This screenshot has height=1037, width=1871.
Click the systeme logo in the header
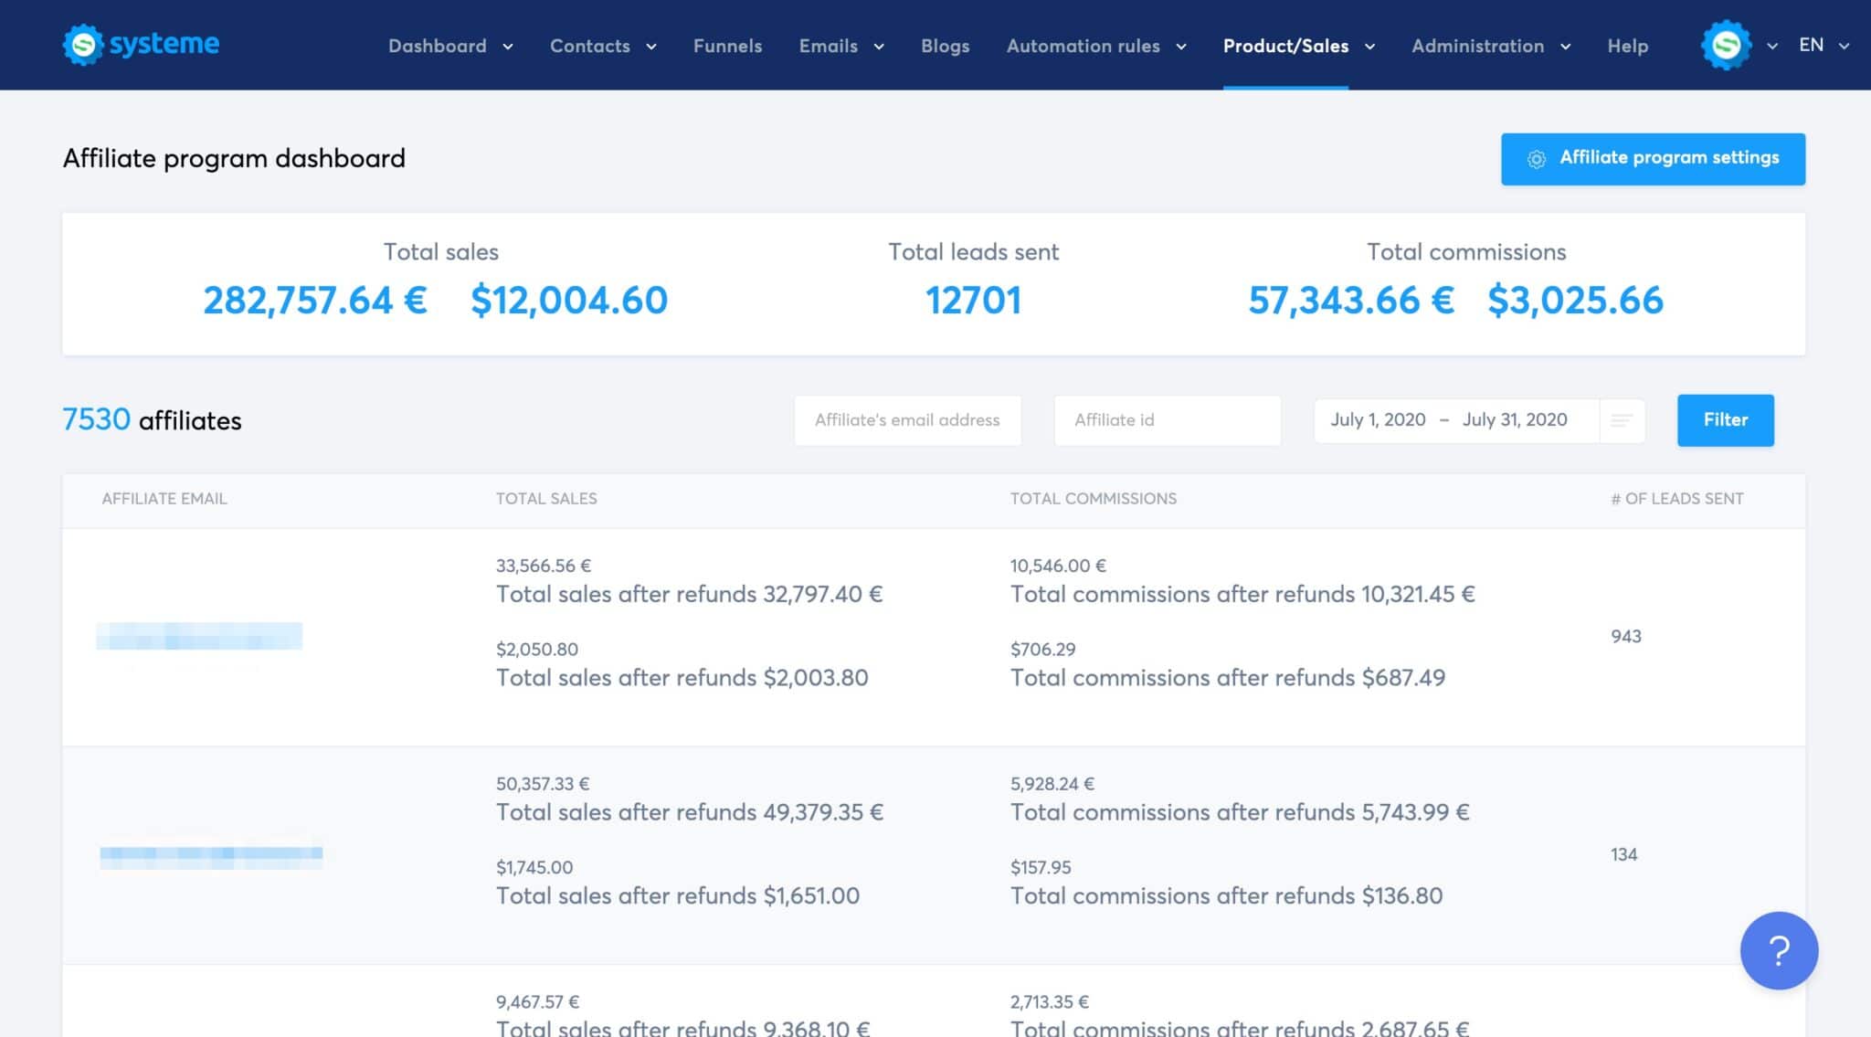(x=141, y=44)
